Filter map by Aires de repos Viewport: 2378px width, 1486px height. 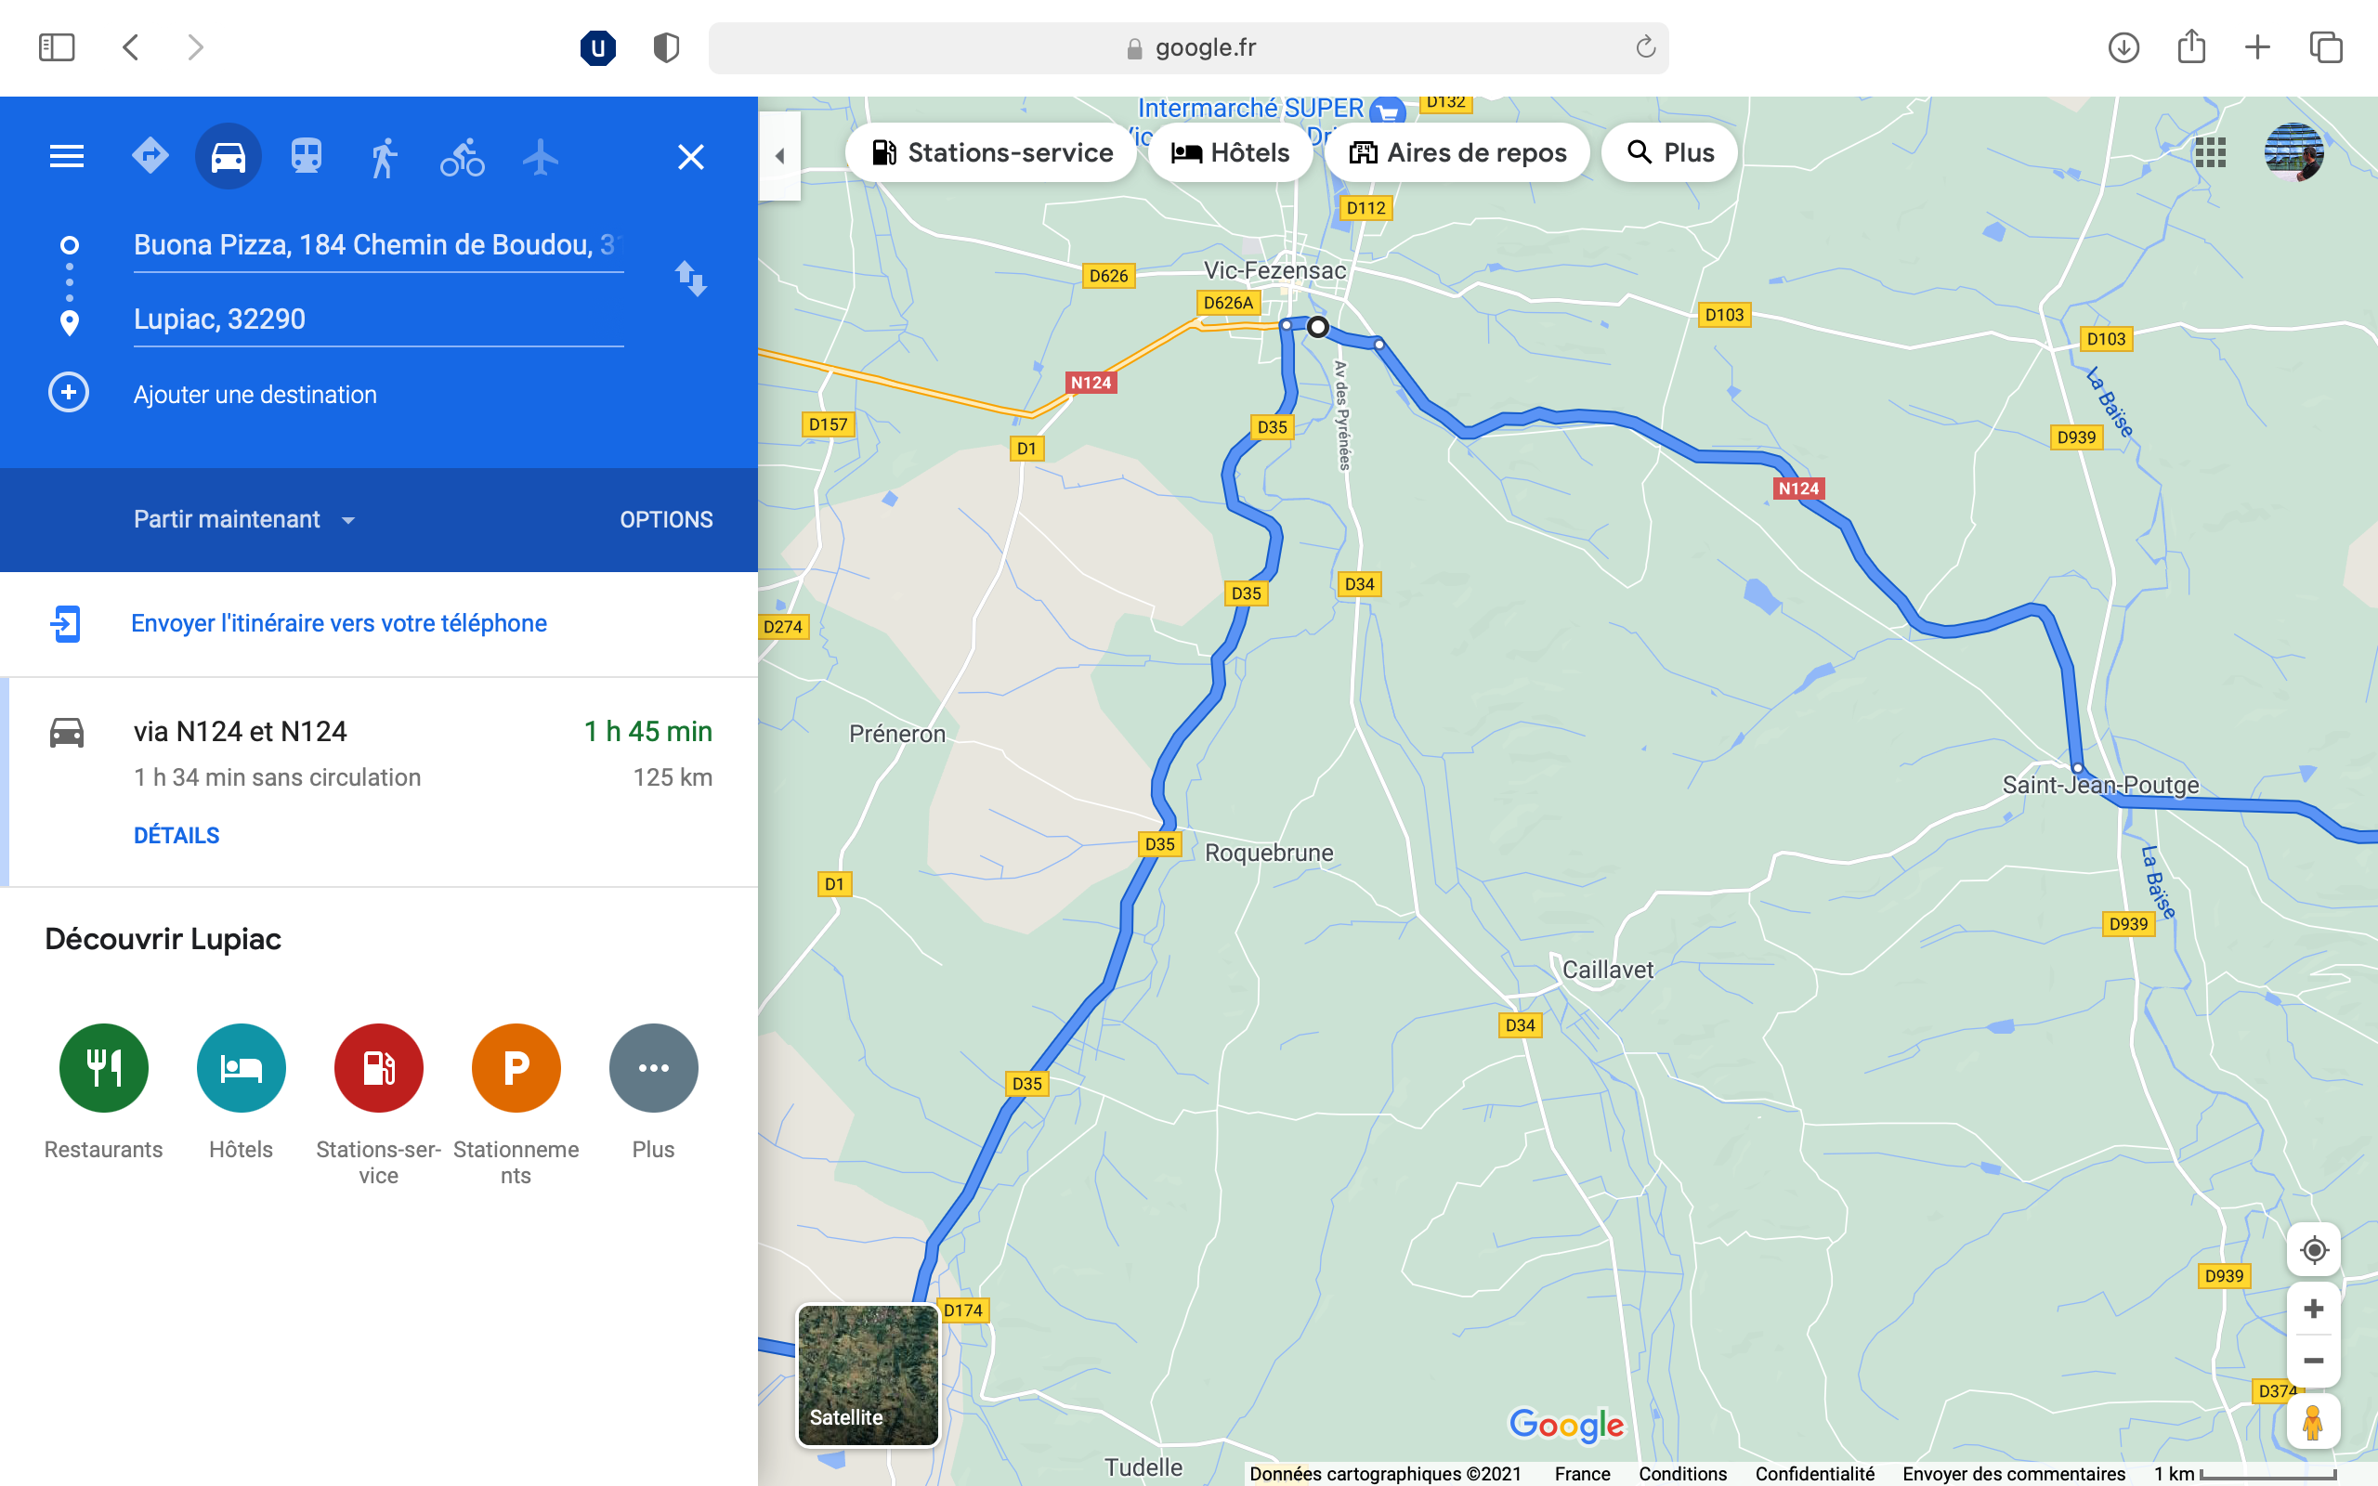point(1457,152)
